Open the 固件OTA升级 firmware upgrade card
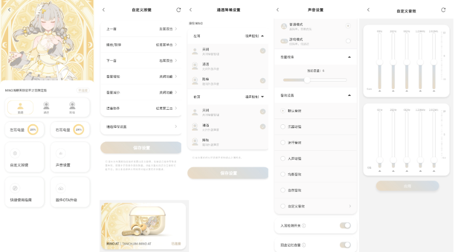464x252 pixels. (x=70, y=191)
